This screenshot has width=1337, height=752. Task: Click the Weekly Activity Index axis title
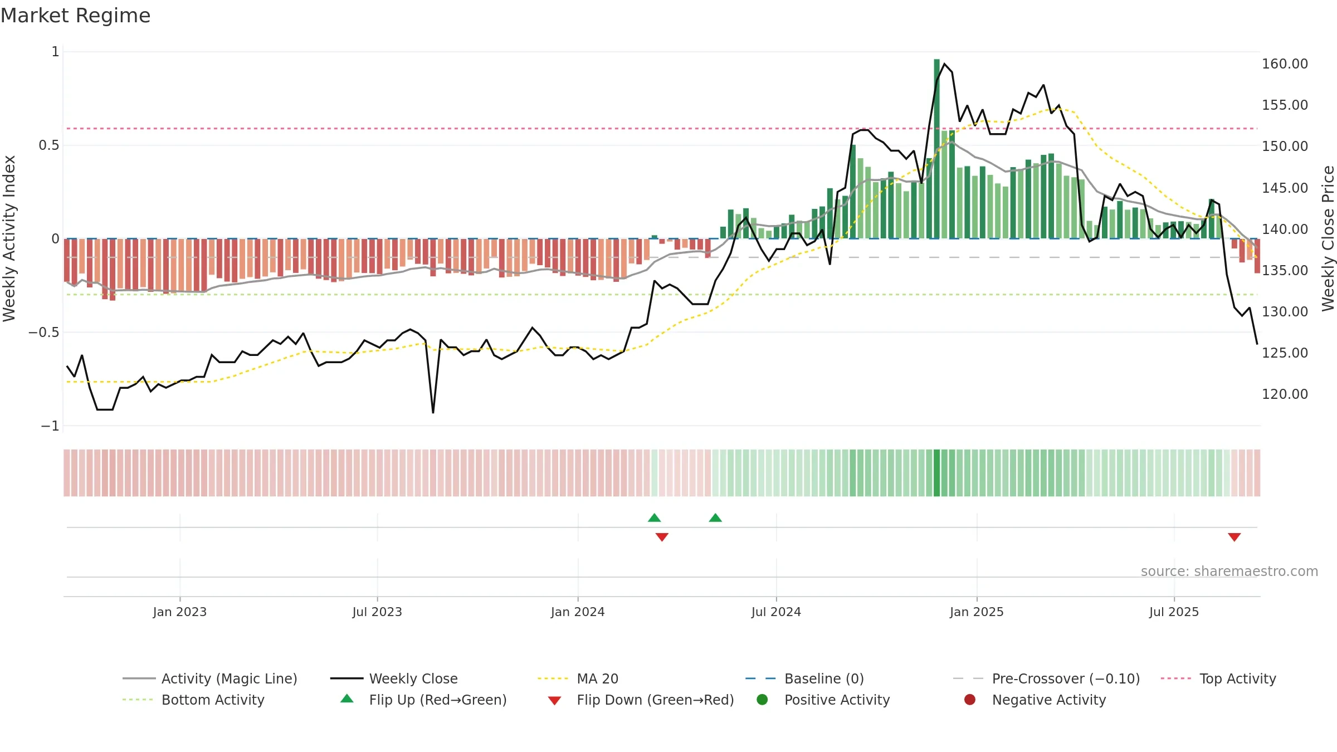pyautogui.click(x=9, y=238)
